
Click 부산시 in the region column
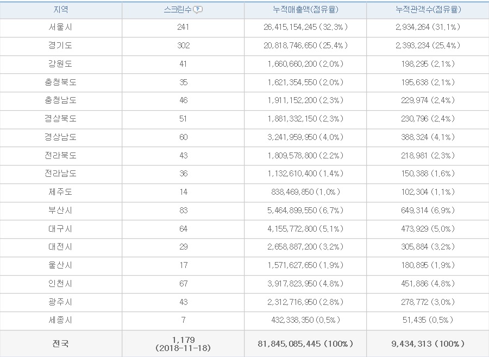tap(61, 211)
